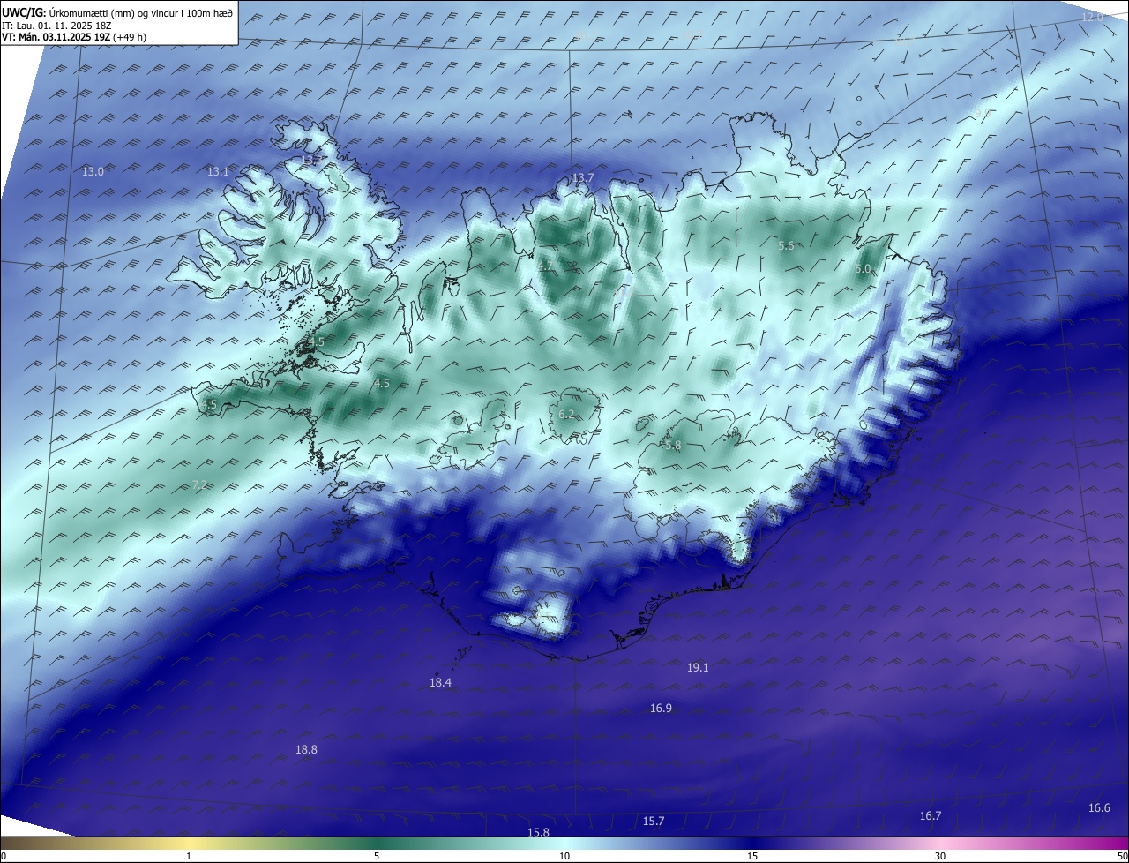Click the 7.2 value label
The width and height of the screenshot is (1129, 863).
click(199, 484)
